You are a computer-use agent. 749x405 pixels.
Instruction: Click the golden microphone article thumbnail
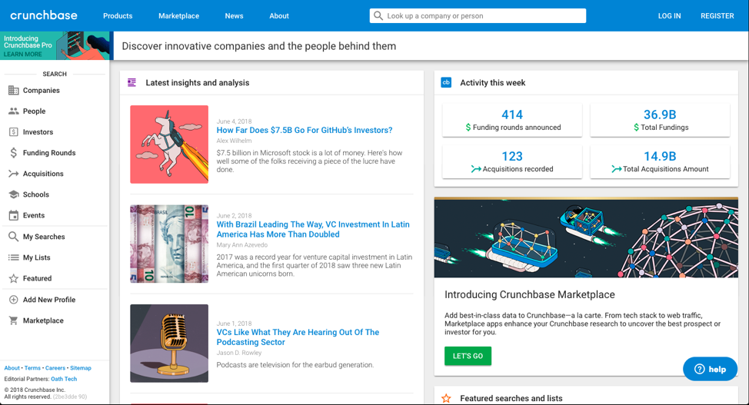click(x=169, y=343)
